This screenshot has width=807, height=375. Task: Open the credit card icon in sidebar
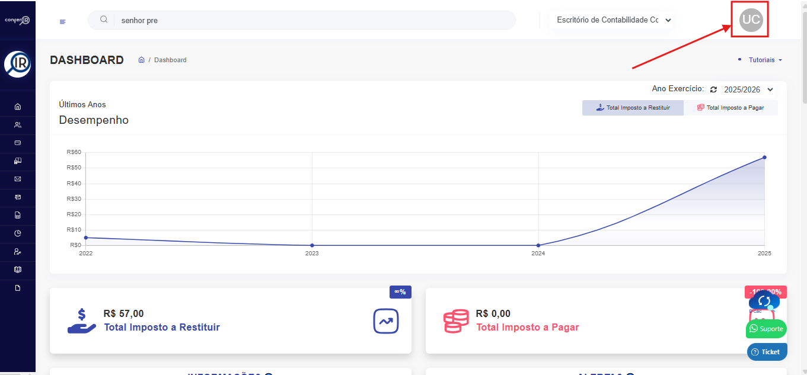click(x=17, y=142)
